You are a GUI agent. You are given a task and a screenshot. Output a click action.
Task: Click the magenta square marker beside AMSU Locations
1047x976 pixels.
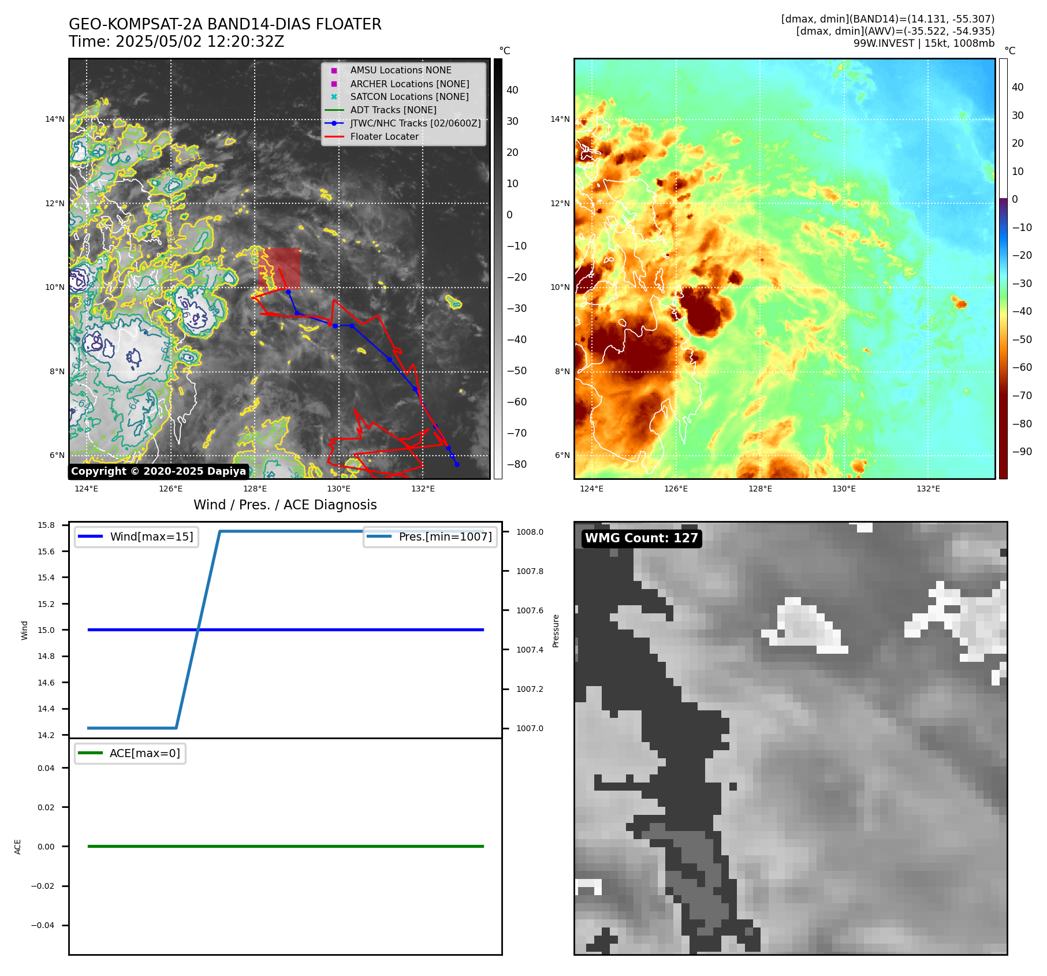pos(334,70)
